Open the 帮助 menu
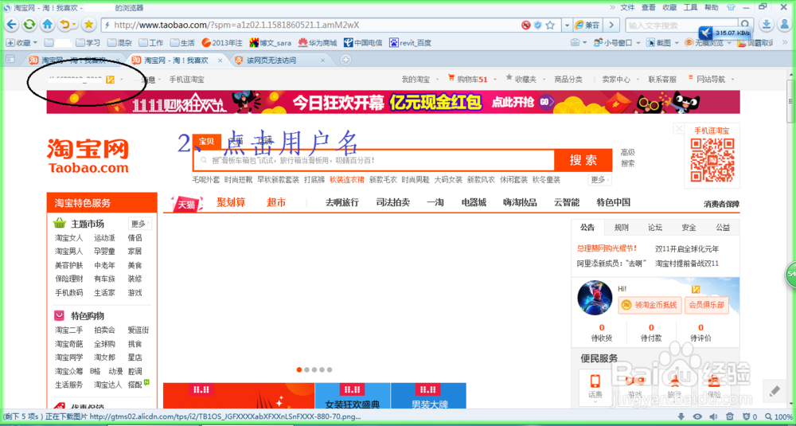796x426 pixels. pyautogui.click(x=711, y=7)
